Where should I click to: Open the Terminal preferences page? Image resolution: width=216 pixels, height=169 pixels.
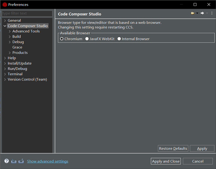(15, 74)
